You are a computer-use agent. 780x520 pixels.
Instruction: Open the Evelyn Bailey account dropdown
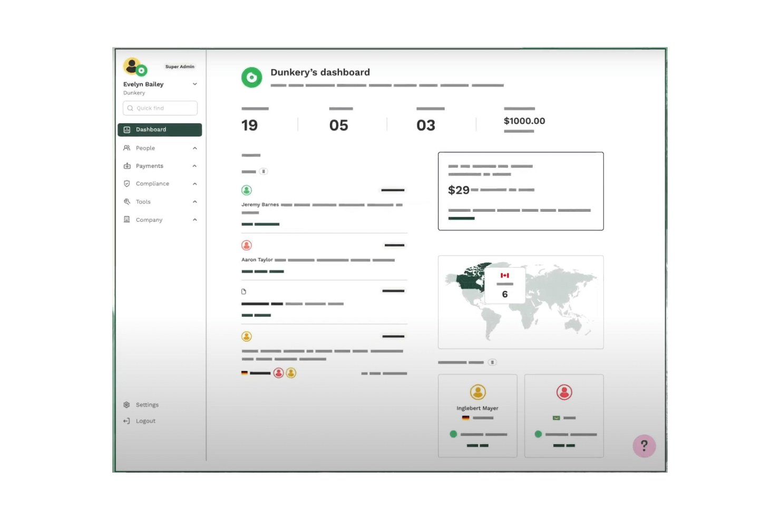click(x=194, y=84)
